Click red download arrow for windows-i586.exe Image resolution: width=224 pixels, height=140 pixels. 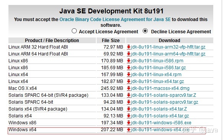[128, 123]
